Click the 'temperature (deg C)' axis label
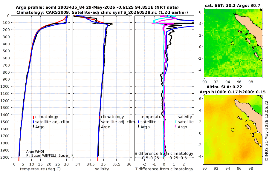This screenshot has width=269, height=173. coord(40,169)
